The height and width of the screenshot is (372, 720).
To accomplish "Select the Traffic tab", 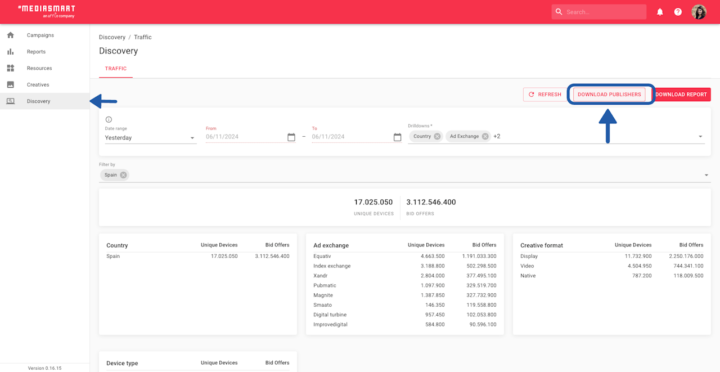I will click(x=116, y=69).
